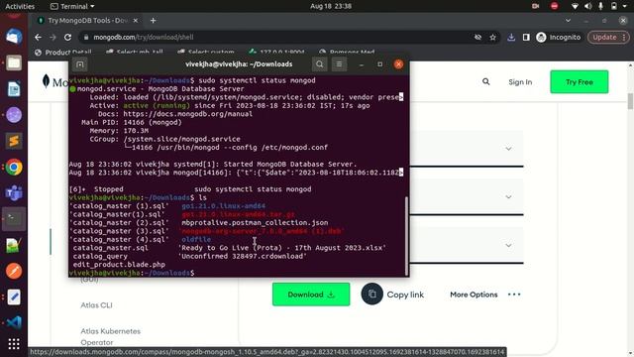This screenshot has height=357, width=634.
Task: Click the screen recording indicator icon
Action: point(535,6)
